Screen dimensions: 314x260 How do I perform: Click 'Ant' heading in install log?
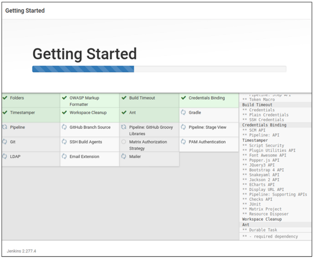point(246,225)
